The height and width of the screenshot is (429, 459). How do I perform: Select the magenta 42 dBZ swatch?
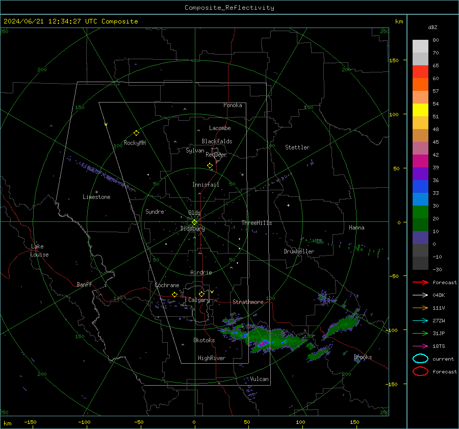pyautogui.click(x=420, y=161)
